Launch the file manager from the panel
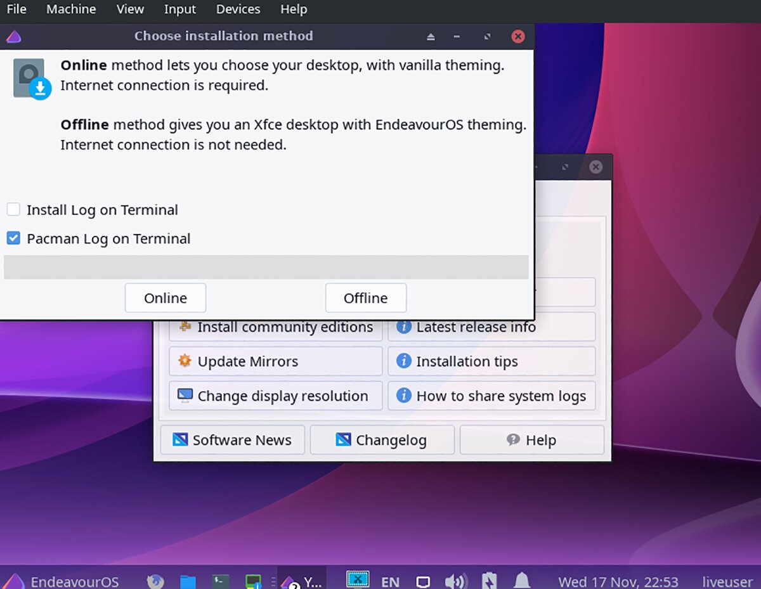This screenshot has width=761, height=589. pos(188,581)
